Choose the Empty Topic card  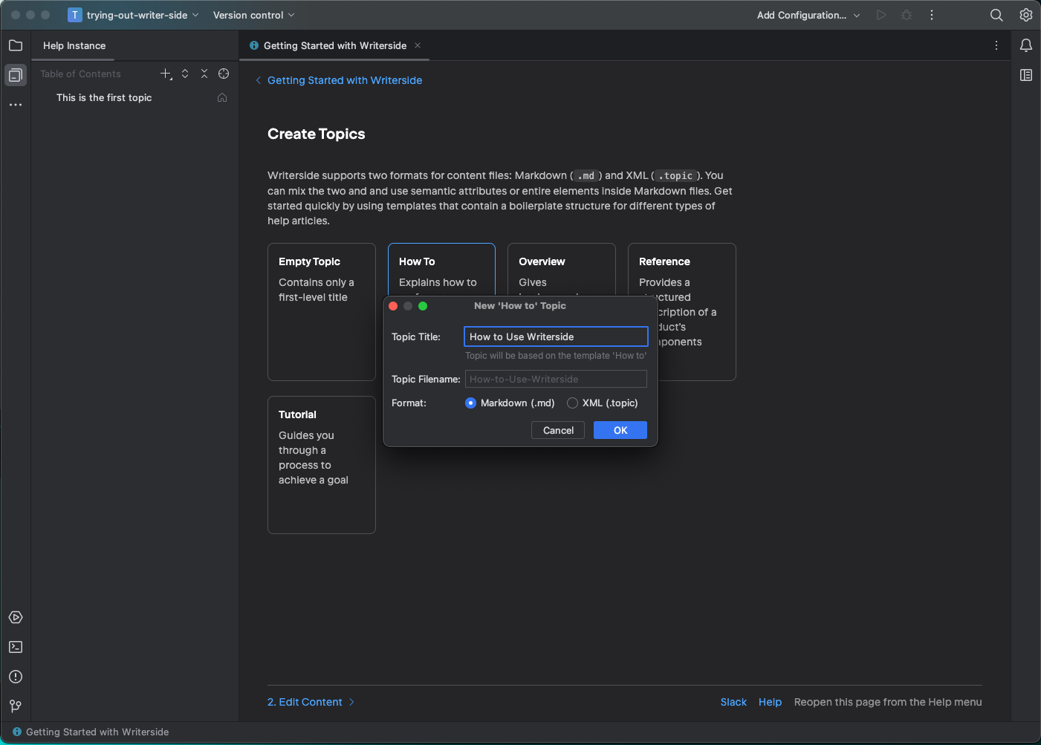(322, 312)
